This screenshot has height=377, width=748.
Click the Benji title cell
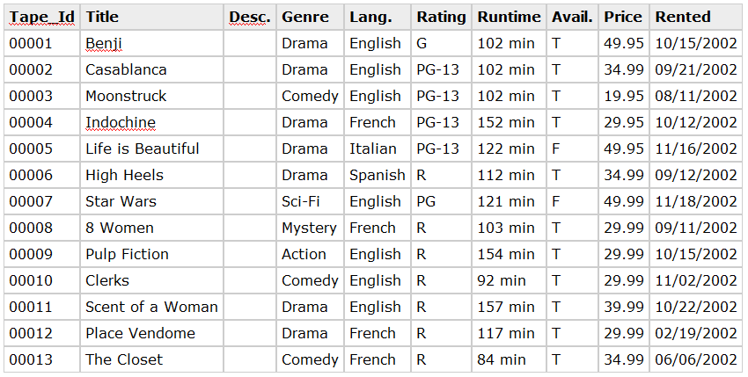152,43
